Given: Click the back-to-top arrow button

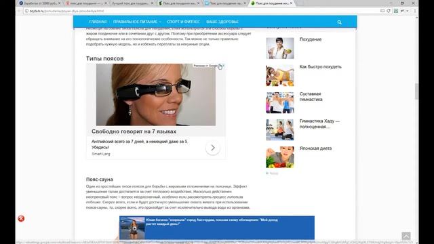Looking at the screenshot, I should point(406,236).
